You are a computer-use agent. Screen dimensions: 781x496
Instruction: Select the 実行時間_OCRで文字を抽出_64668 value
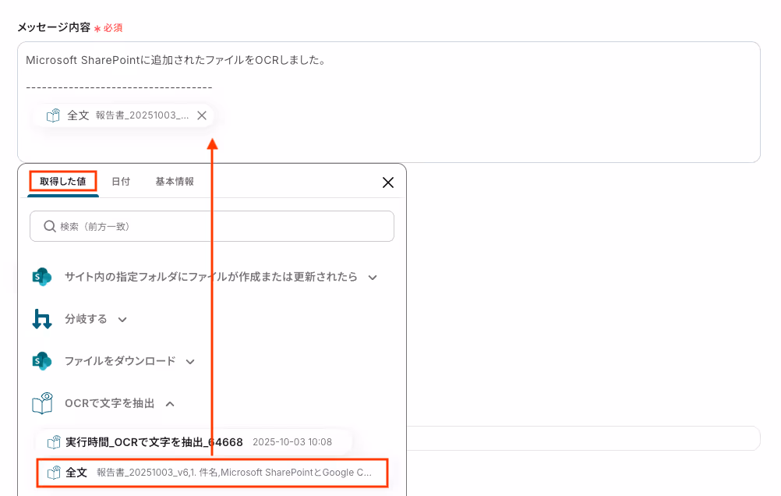[x=194, y=442]
